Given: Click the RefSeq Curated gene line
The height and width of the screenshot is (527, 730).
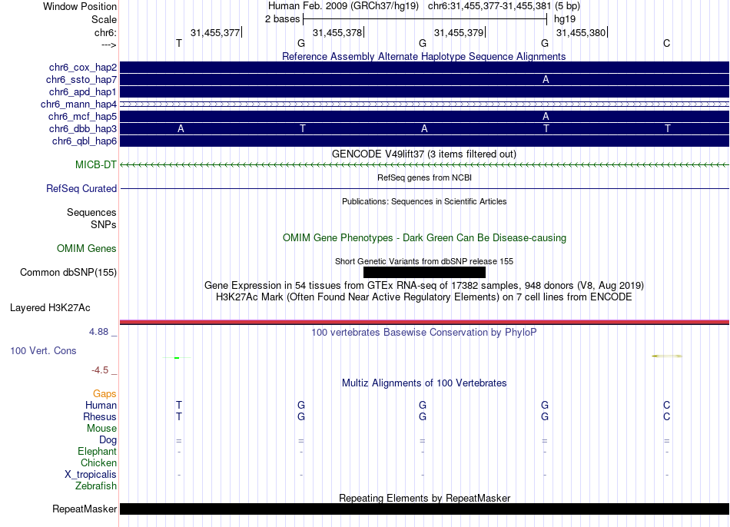Looking at the screenshot, I should (x=425, y=188).
